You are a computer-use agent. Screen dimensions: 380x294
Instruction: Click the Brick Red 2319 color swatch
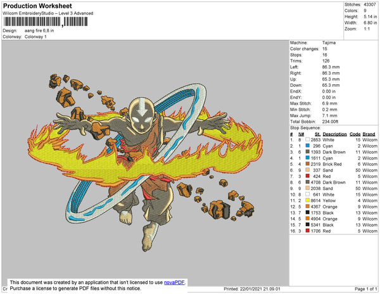308,164
